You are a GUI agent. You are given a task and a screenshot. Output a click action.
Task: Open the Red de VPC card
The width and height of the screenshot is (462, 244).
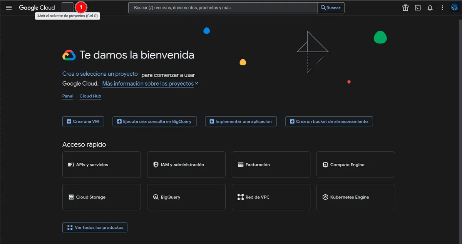click(x=271, y=197)
